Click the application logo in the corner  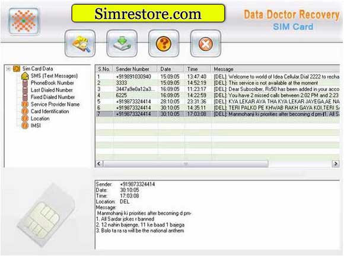tap(24, 21)
